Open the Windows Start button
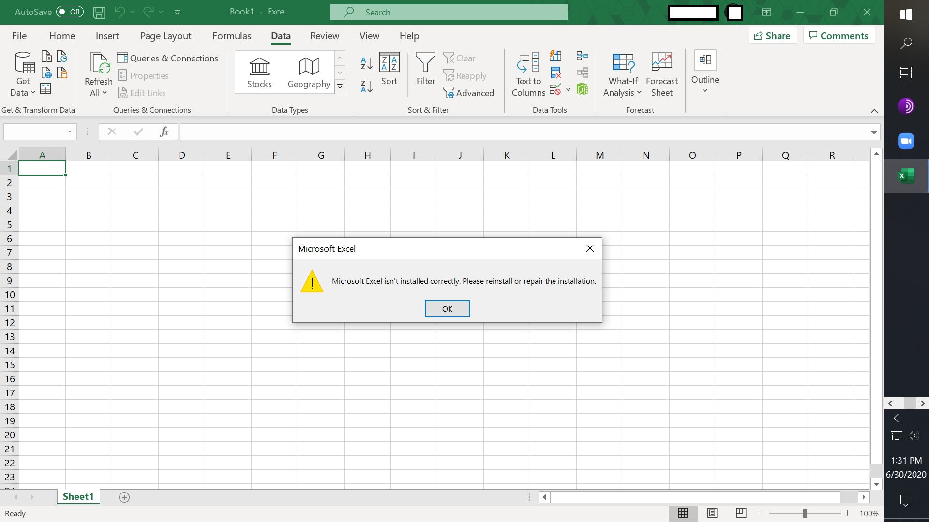Image resolution: width=929 pixels, height=522 pixels. point(906,14)
